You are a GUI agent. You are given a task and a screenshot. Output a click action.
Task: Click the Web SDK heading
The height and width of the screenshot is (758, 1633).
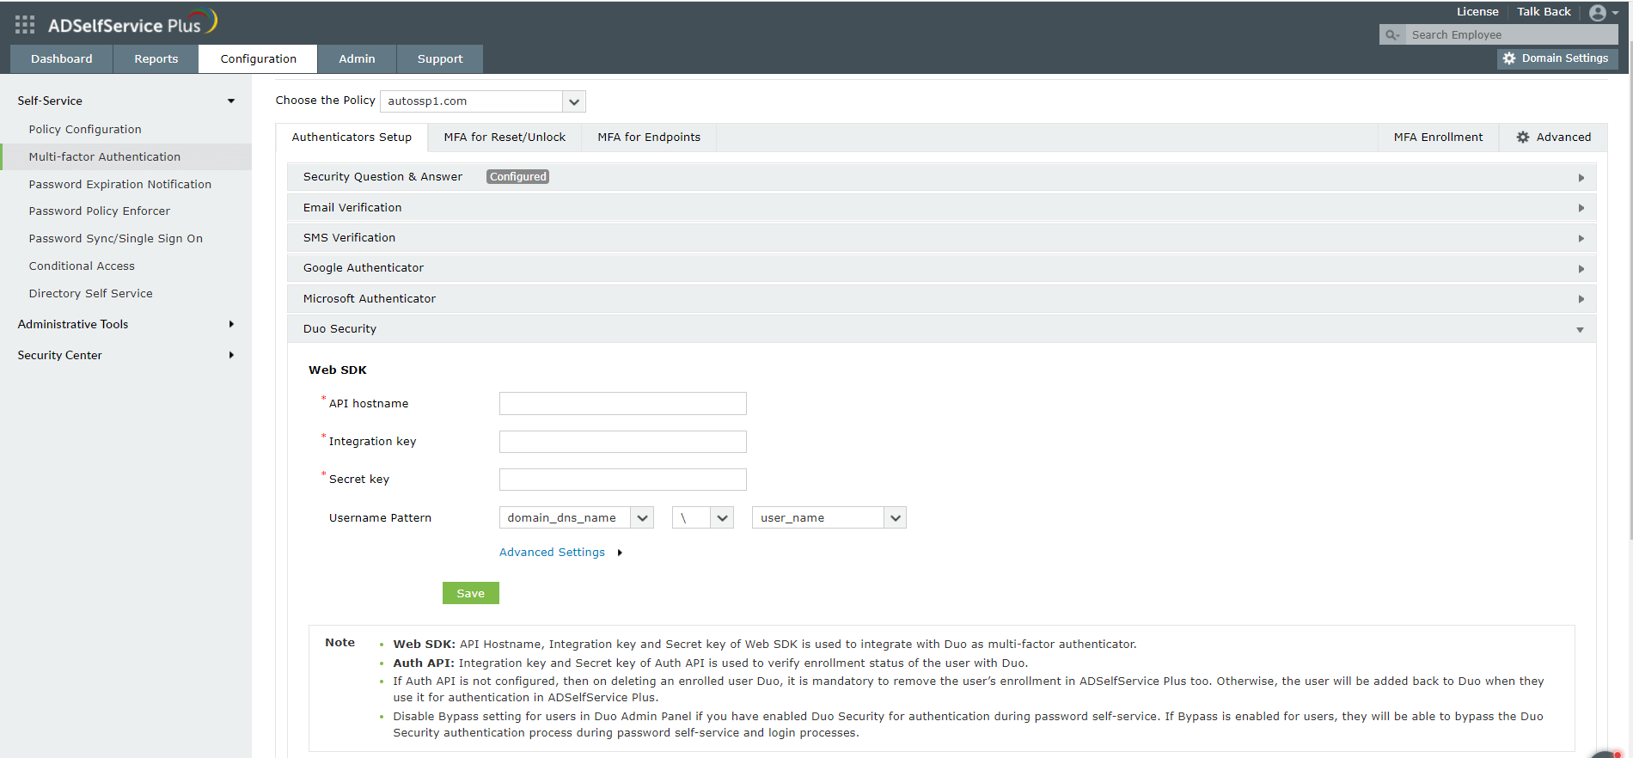click(338, 370)
